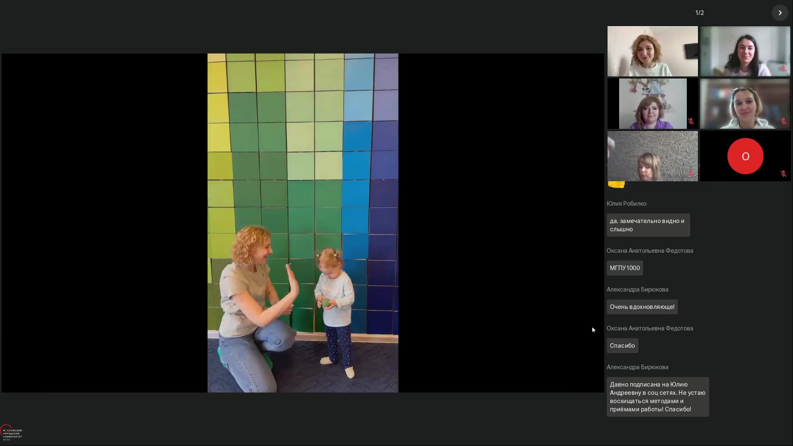
Task: Click the shared video with colorful wall
Action: (x=303, y=223)
